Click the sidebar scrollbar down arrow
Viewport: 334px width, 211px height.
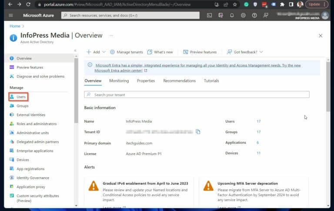click(76, 206)
